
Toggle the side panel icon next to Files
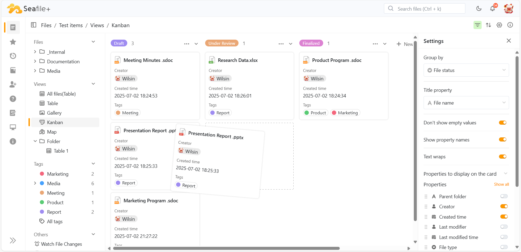pyautogui.click(x=34, y=25)
